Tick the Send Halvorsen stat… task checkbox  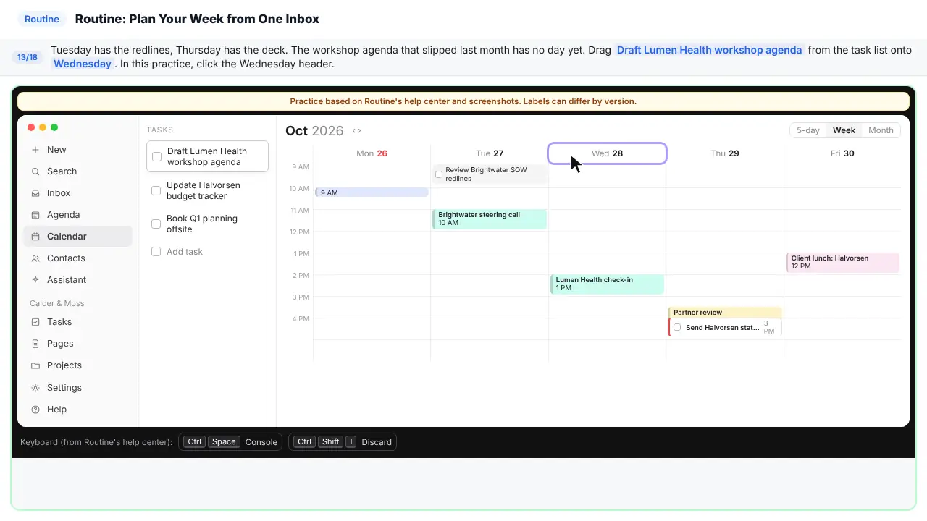pos(677,328)
